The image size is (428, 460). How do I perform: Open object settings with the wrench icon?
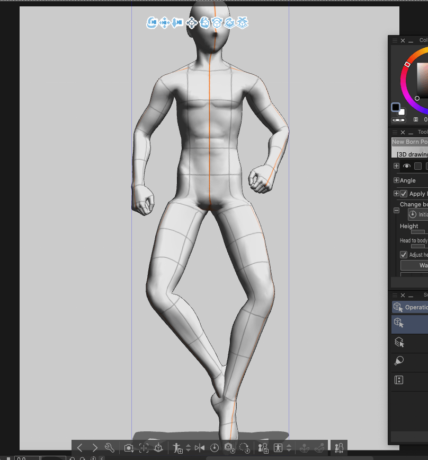tap(110, 448)
